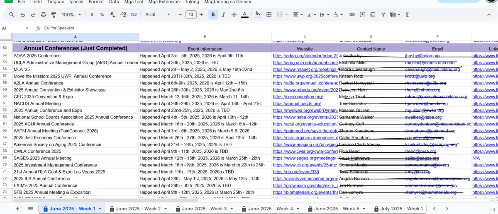Click the Insert link icon
Screen dimensions: 498x214
[x=352, y=14]
